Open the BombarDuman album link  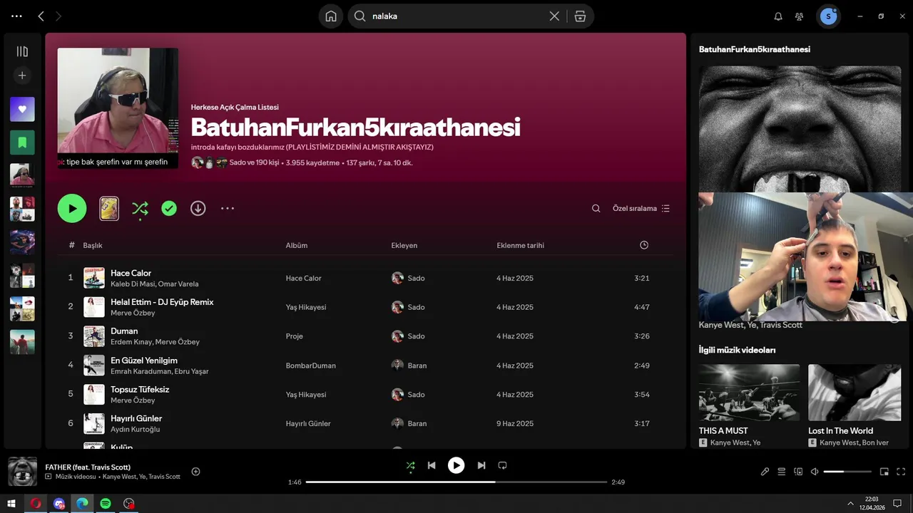(311, 366)
